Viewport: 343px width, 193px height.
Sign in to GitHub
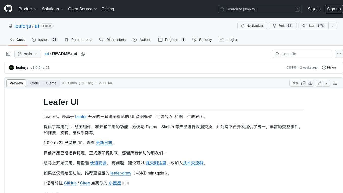pos(314,9)
